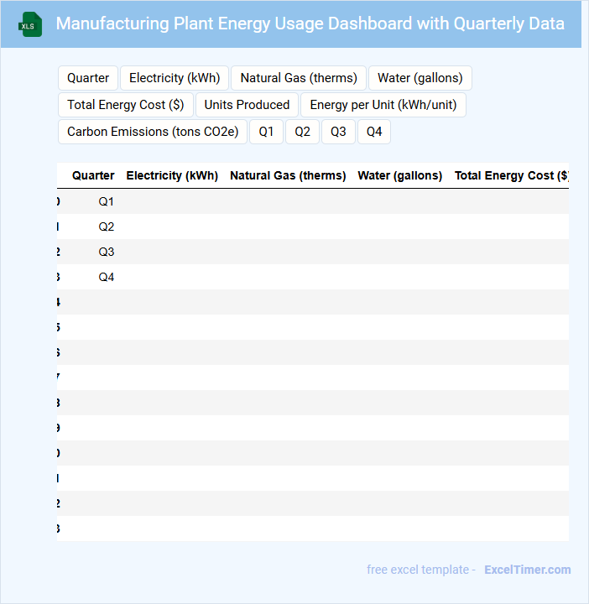Click the Water (gallons) table column header
The width and height of the screenshot is (589, 604).
[399, 175]
